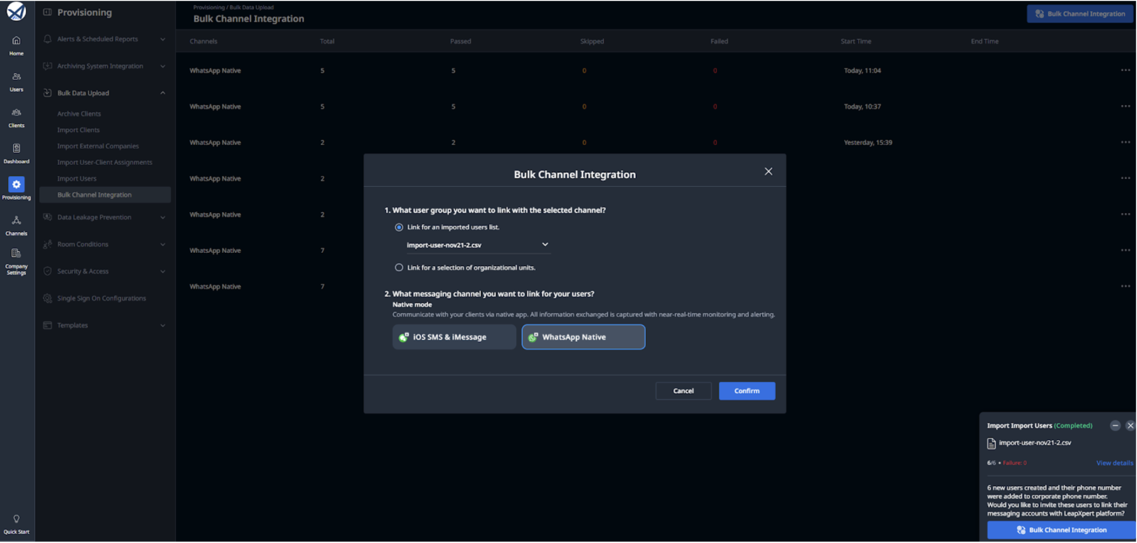The width and height of the screenshot is (1137, 543).
Task: Confirm the bulk channel integration
Action: click(746, 391)
